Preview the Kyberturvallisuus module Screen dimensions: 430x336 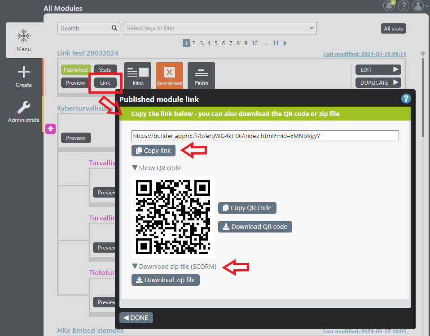pos(75,138)
